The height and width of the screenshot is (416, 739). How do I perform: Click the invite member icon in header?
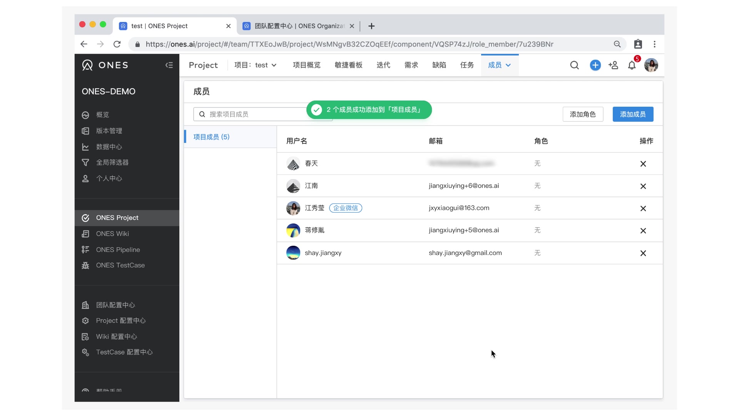click(x=613, y=65)
